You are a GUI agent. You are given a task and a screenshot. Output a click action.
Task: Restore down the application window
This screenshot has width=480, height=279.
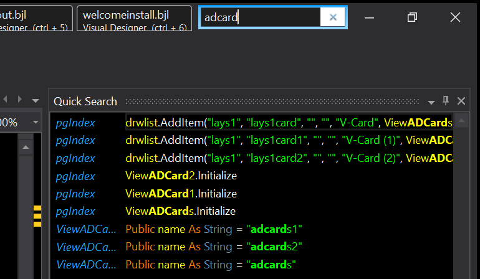click(x=411, y=17)
